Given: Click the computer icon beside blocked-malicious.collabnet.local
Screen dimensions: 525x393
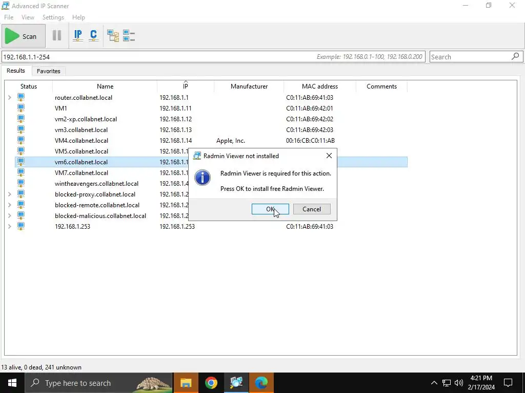Looking at the screenshot, I should [x=21, y=215].
